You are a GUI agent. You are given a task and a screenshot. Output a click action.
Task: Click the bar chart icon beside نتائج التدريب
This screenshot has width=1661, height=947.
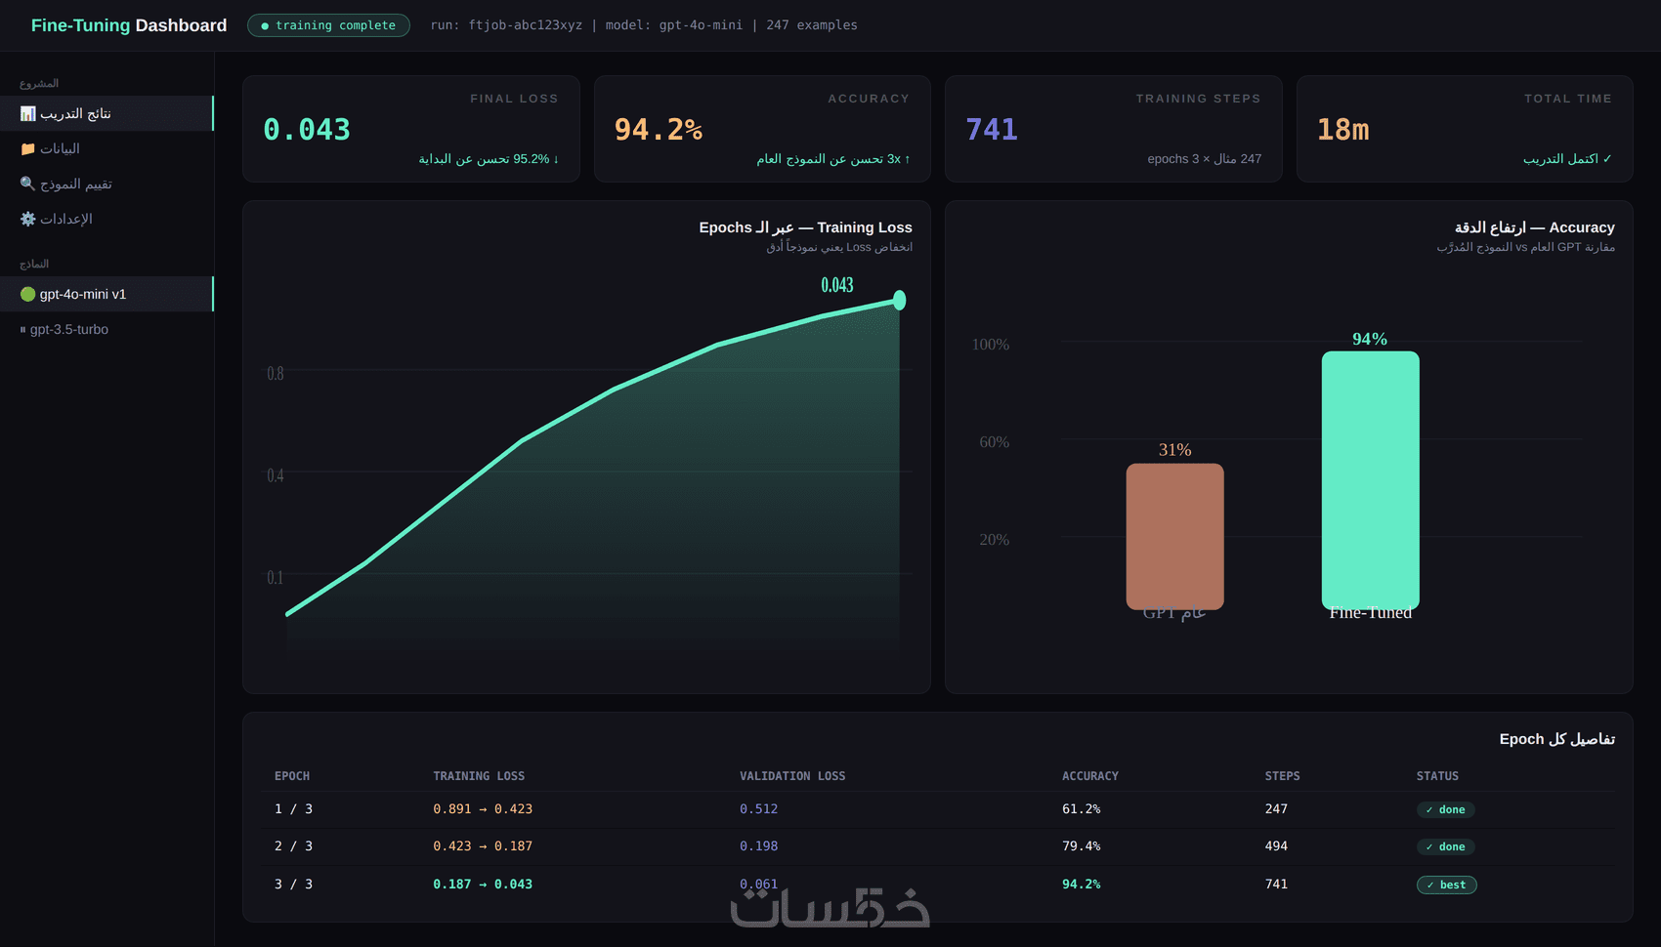[27, 114]
